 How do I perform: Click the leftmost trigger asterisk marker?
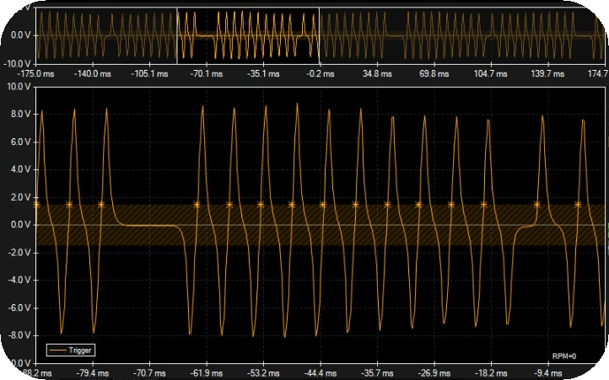click(x=36, y=204)
